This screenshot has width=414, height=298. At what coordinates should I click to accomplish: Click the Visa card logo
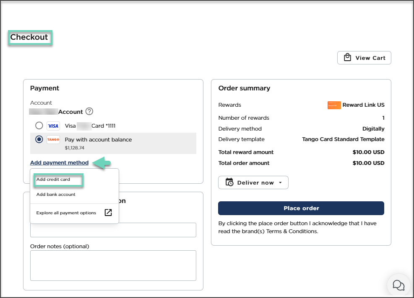[x=53, y=126]
